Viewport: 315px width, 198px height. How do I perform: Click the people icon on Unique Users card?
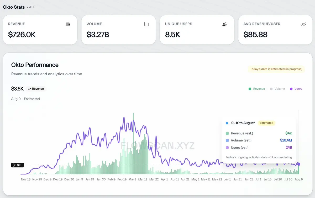click(225, 24)
